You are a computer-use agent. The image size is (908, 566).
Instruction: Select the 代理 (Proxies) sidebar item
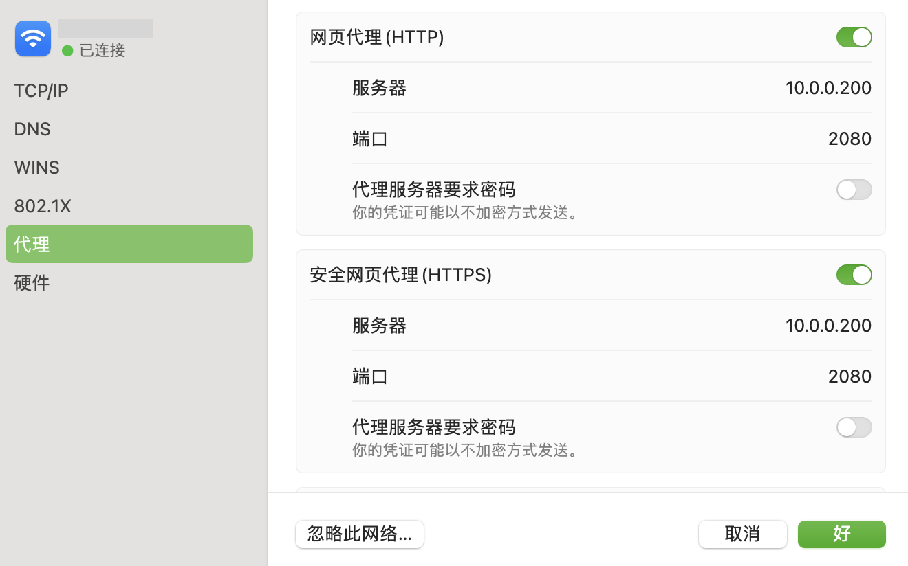[x=31, y=244]
